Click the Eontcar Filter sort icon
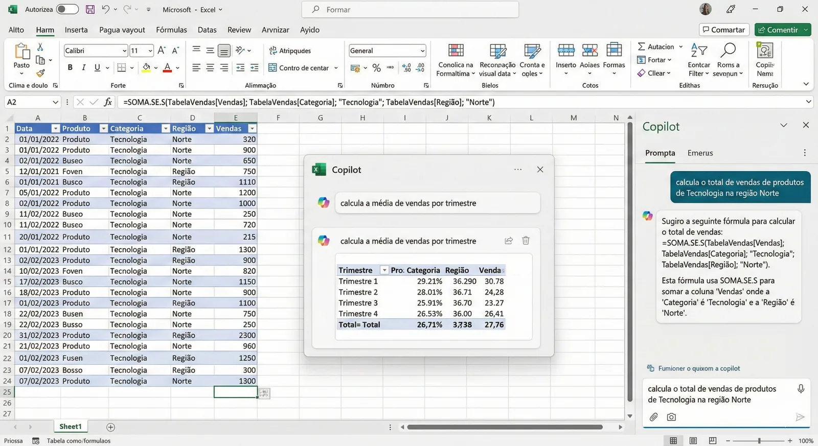818x446 pixels. point(699,51)
